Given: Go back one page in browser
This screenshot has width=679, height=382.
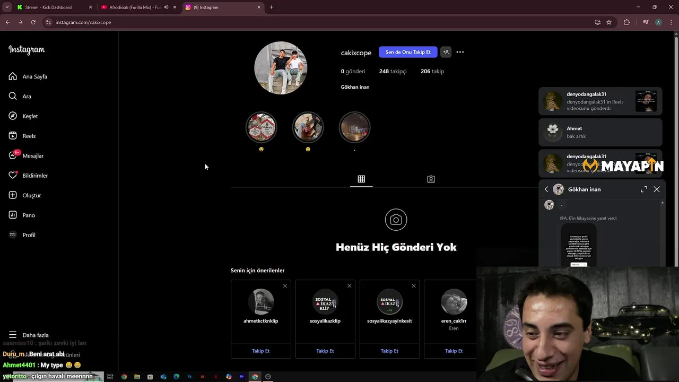Looking at the screenshot, I should click(7, 22).
